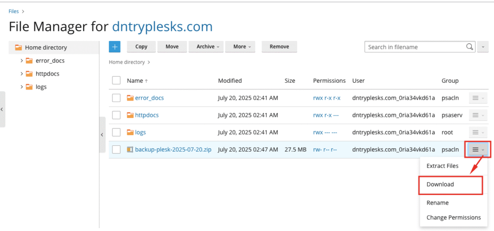This screenshot has height=231, width=494.
Task: Open backup-plesk zip row hamburger menu
Action: coord(478,150)
